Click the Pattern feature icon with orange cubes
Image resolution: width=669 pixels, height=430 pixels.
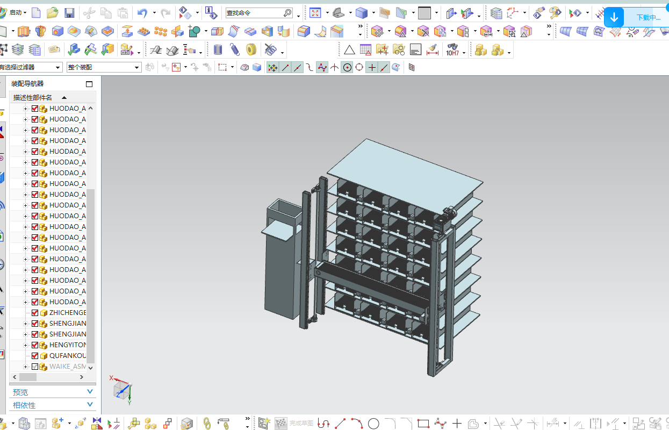[x=161, y=31]
